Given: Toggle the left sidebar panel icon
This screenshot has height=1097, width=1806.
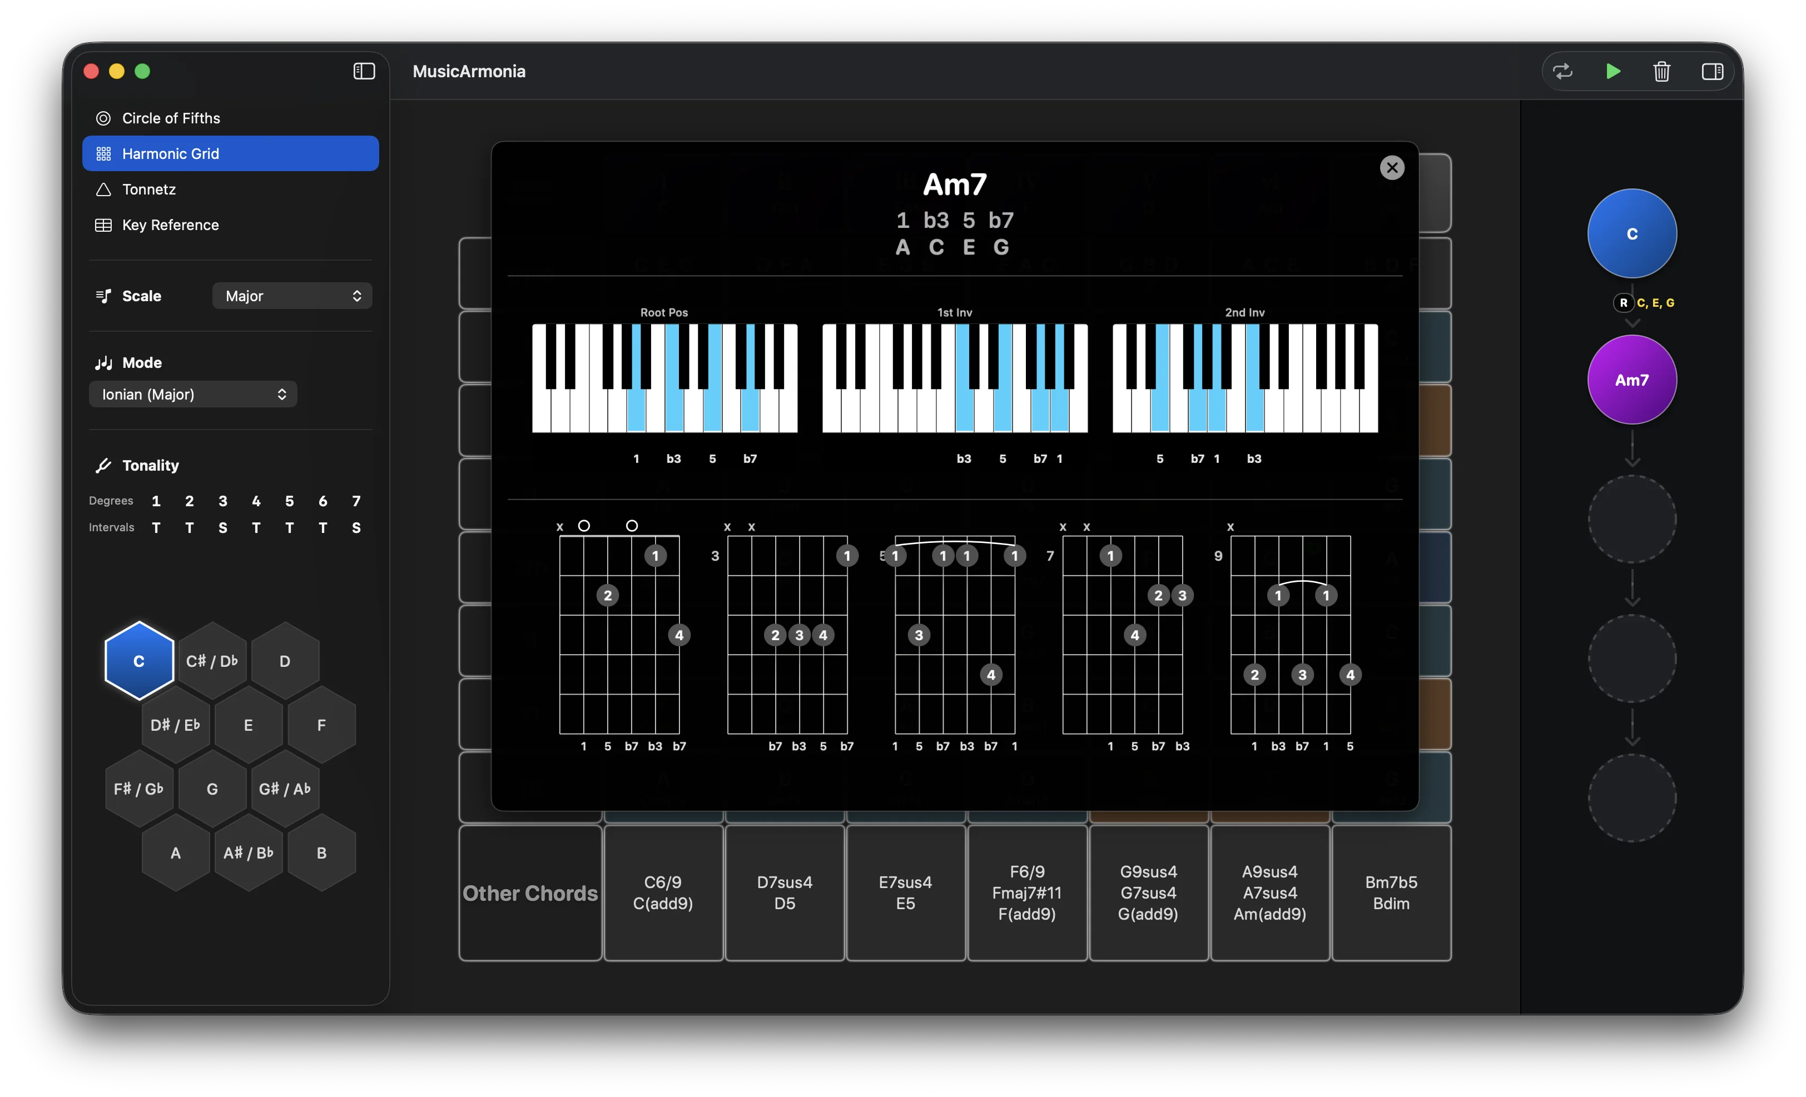Looking at the screenshot, I should coord(364,71).
